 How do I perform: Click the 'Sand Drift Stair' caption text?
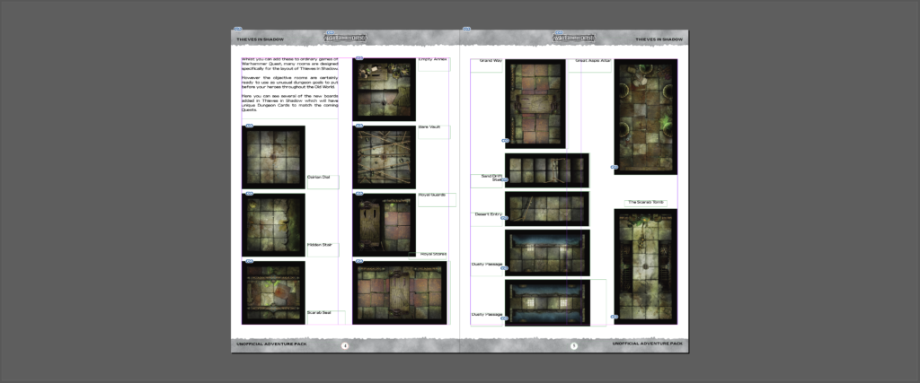[492, 178]
